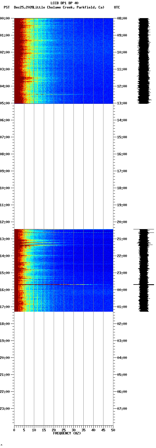Click the 07:00 UTC time label

click(x=122, y=409)
